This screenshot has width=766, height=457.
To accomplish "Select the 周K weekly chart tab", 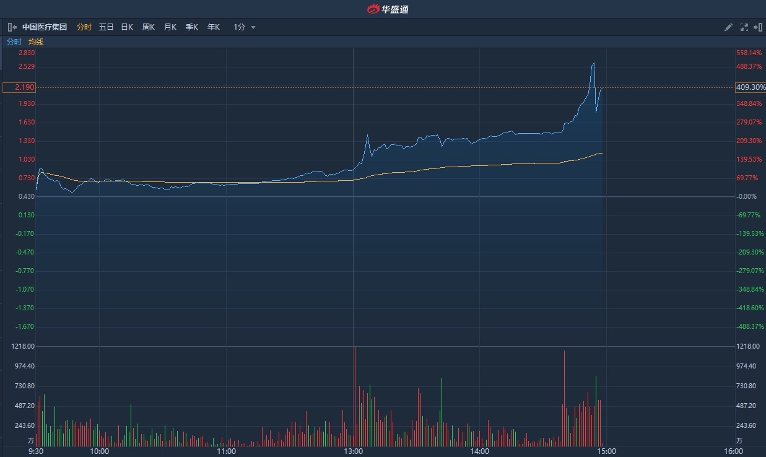I will pos(149,27).
